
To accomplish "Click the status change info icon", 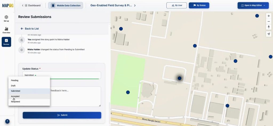I will coord(22,50).
